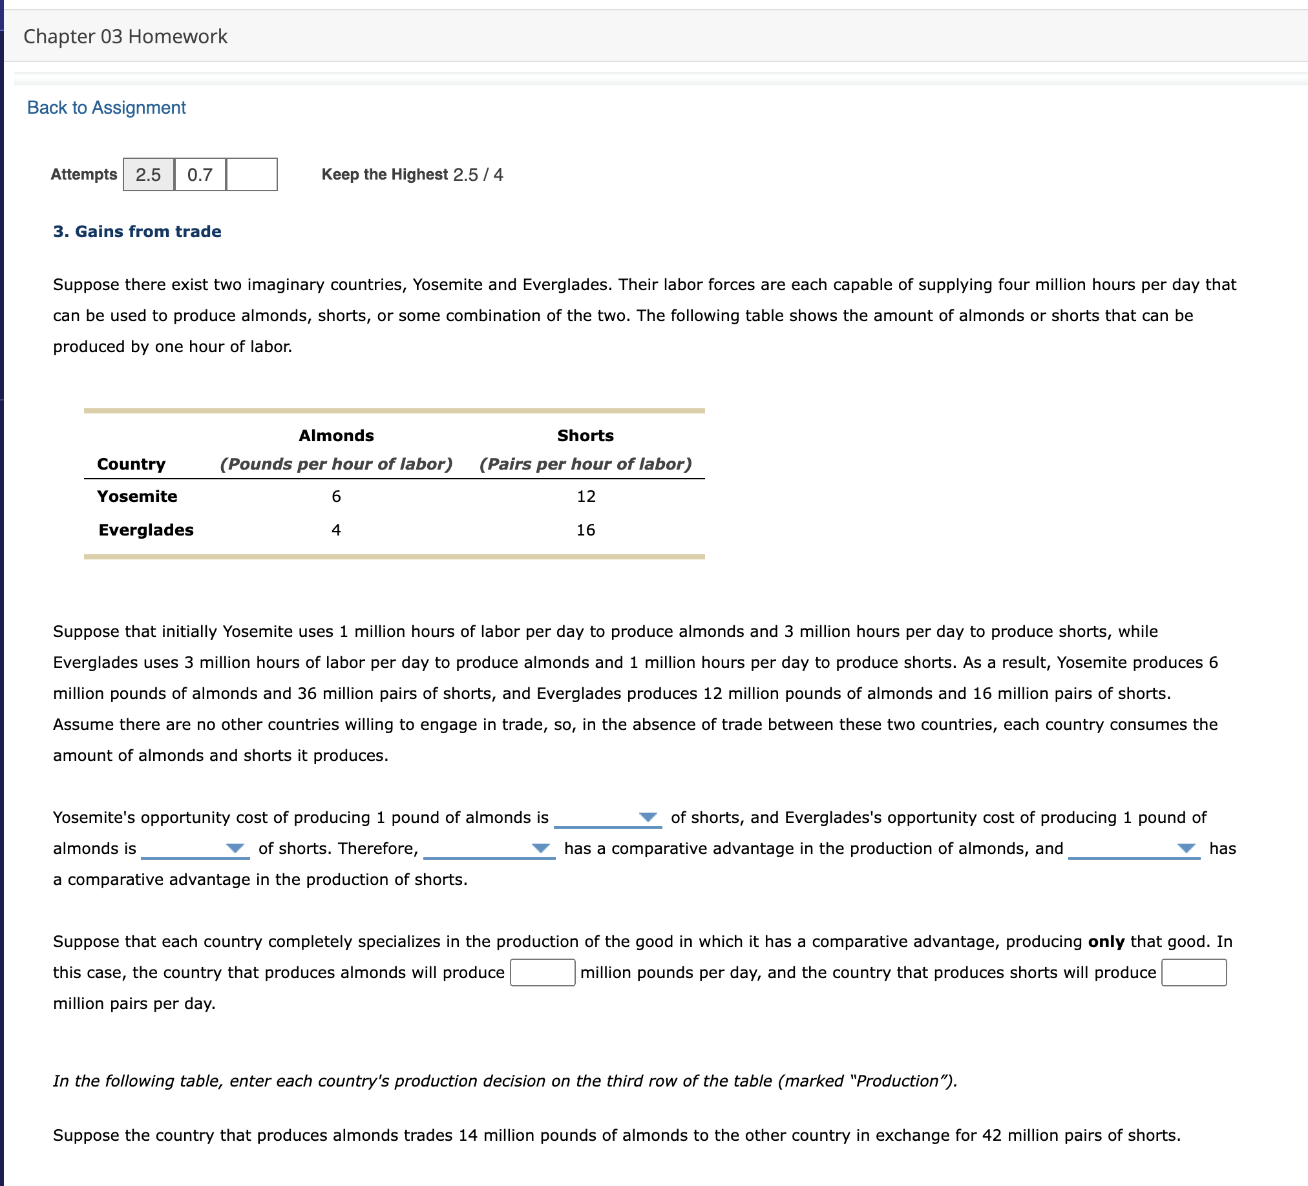Select the first attempt score box showing 2.5
Screen dimensions: 1308x1186
tap(148, 174)
